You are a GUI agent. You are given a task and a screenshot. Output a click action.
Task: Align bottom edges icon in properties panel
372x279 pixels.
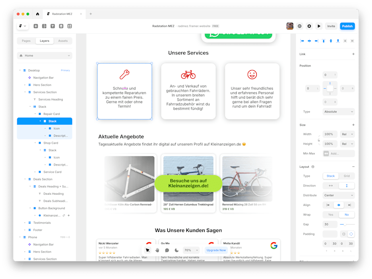[338, 41]
